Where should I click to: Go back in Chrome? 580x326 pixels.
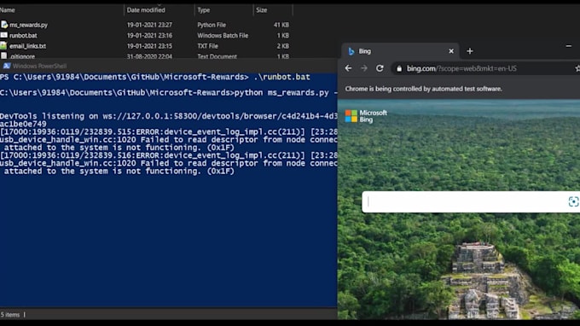tap(348, 68)
